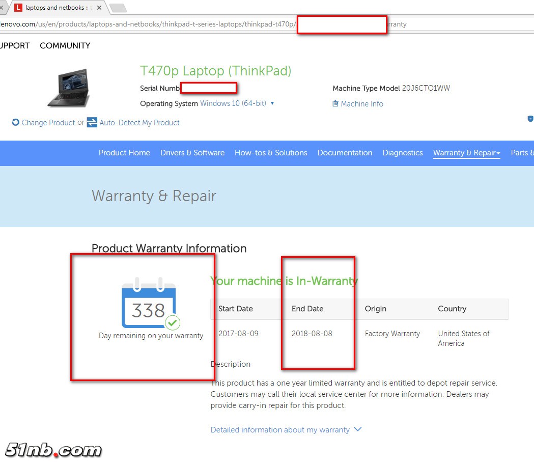Click the Machine Type Model 20J6CTO1WW text
534x462 pixels.
click(x=391, y=88)
